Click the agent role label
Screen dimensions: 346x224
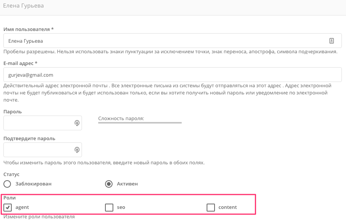tap(22, 207)
